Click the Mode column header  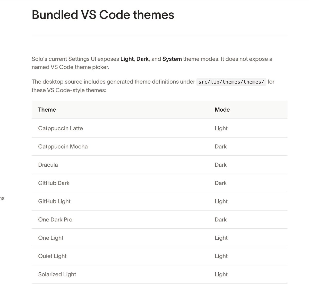point(222,110)
